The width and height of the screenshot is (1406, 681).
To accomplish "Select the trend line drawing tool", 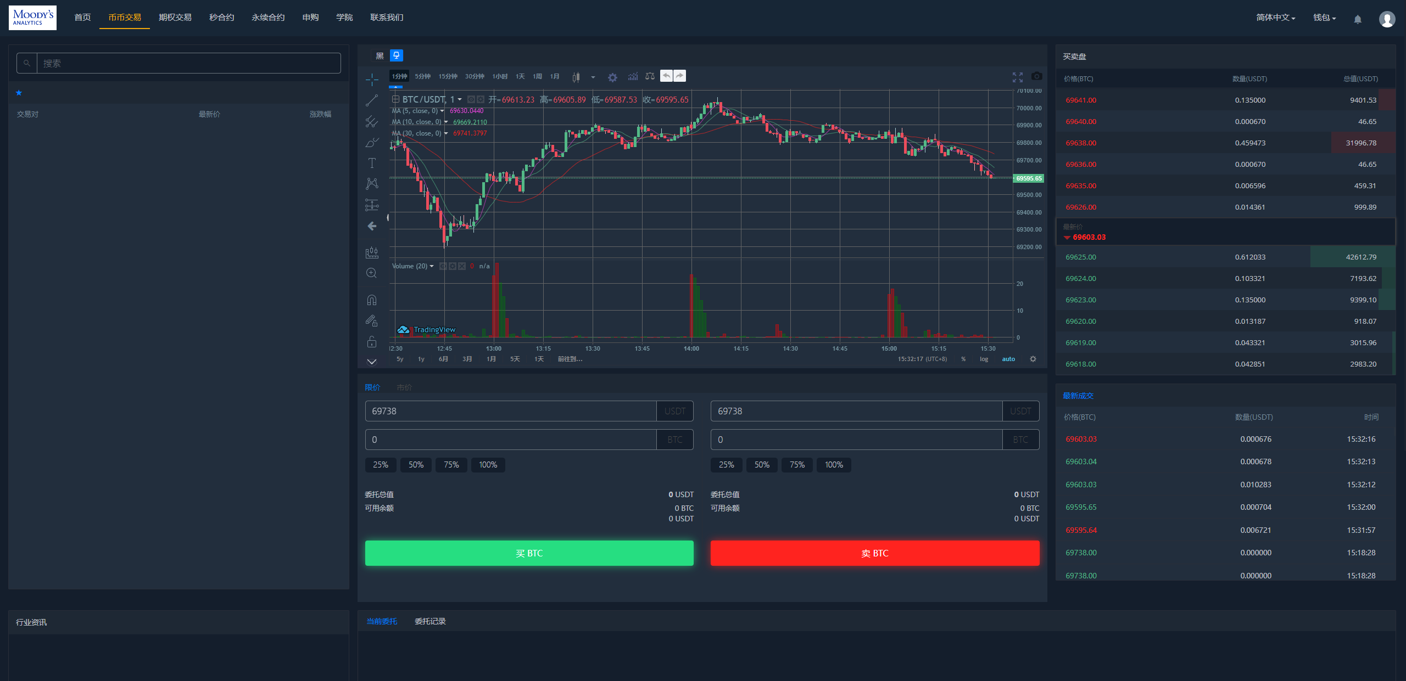I will 372,100.
